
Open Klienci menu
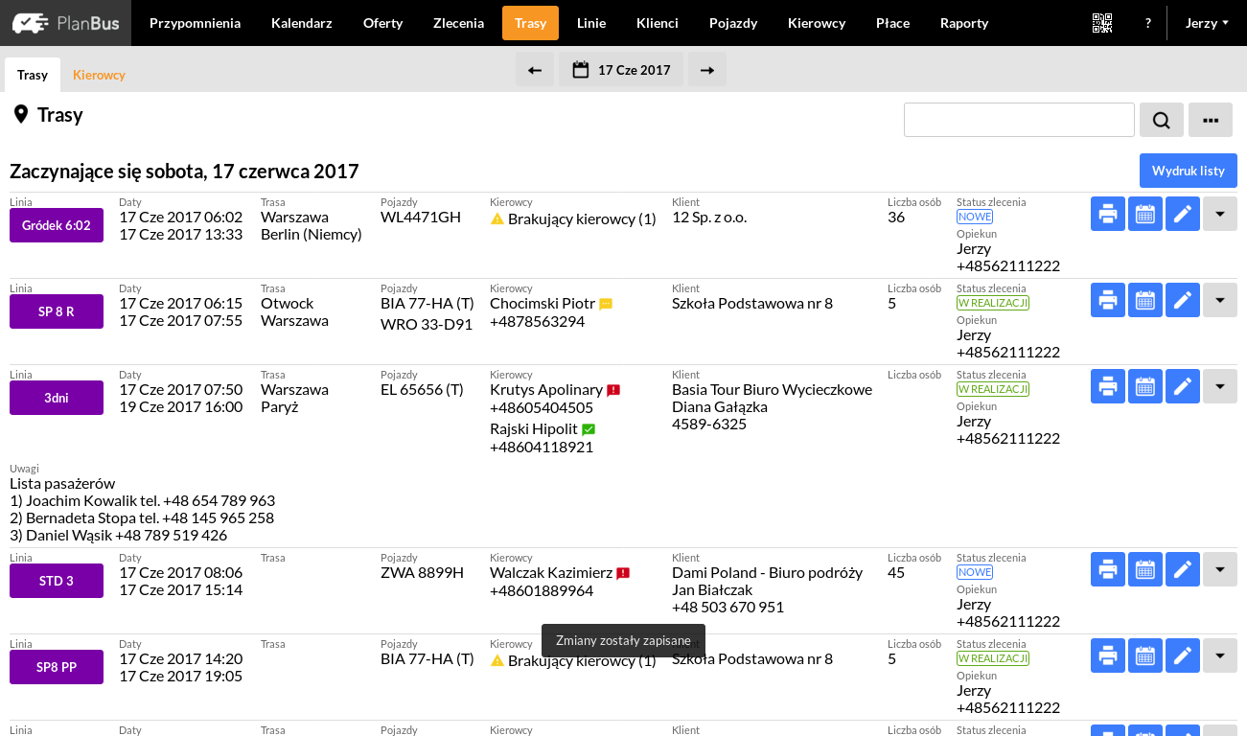[x=658, y=23]
